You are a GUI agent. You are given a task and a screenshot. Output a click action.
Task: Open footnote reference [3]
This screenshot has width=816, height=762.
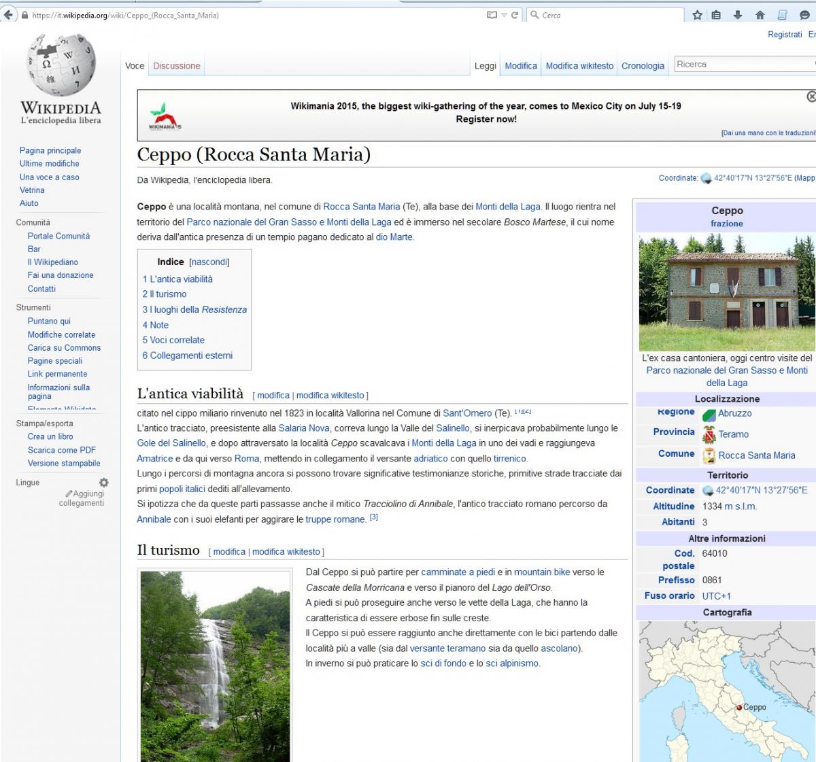tap(373, 517)
